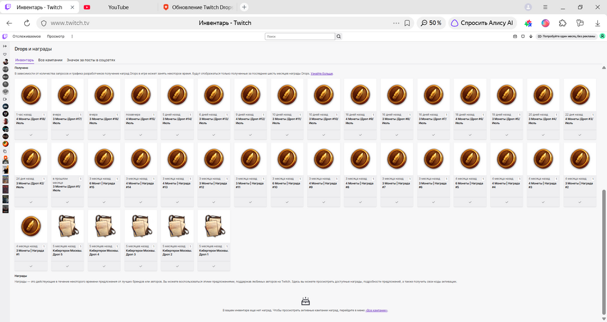The height and width of the screenshot is (322, 607).
Task: Click the sidebar heart followed icon
Action: 5,54
